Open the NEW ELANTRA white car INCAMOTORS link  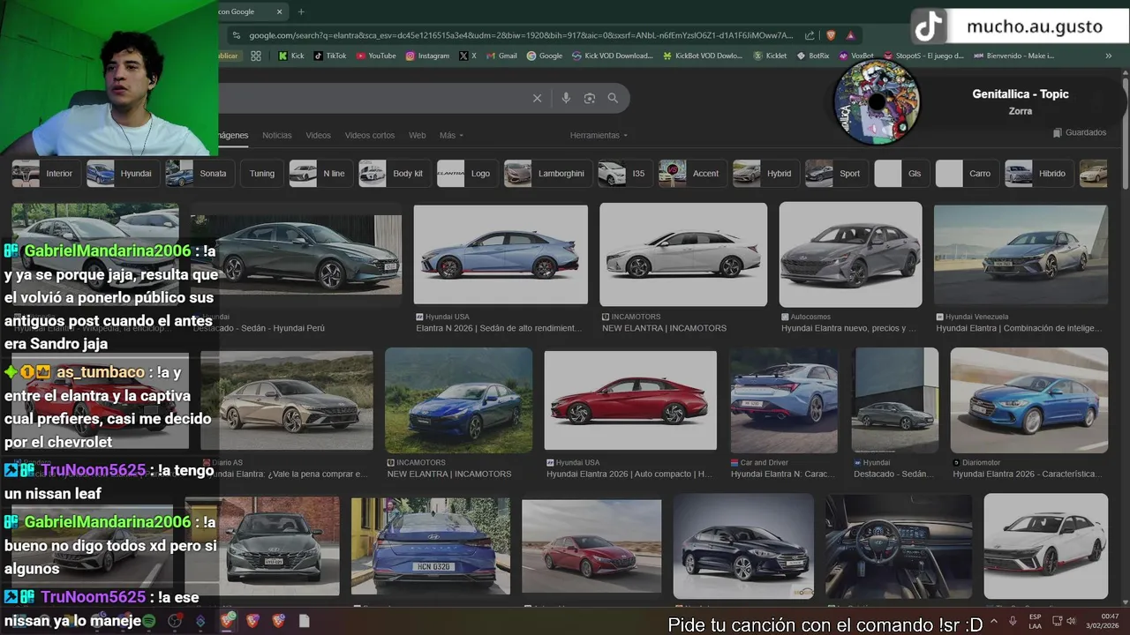pyautogui.click(x=664, y=328)
